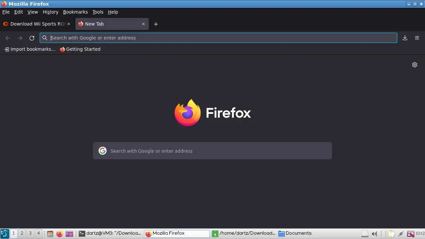This screenshot has width=425, height=239.
Task: Switch to workspace 1
Action: click(14, 233)
